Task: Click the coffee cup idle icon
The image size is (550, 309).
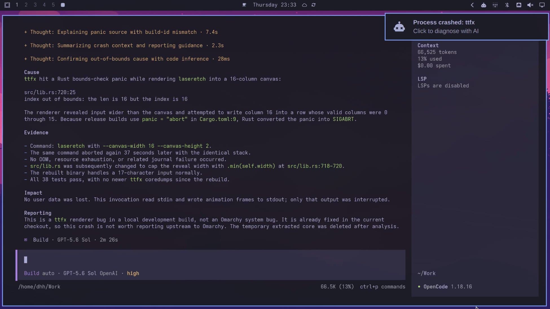Action: tap(244, 5)
